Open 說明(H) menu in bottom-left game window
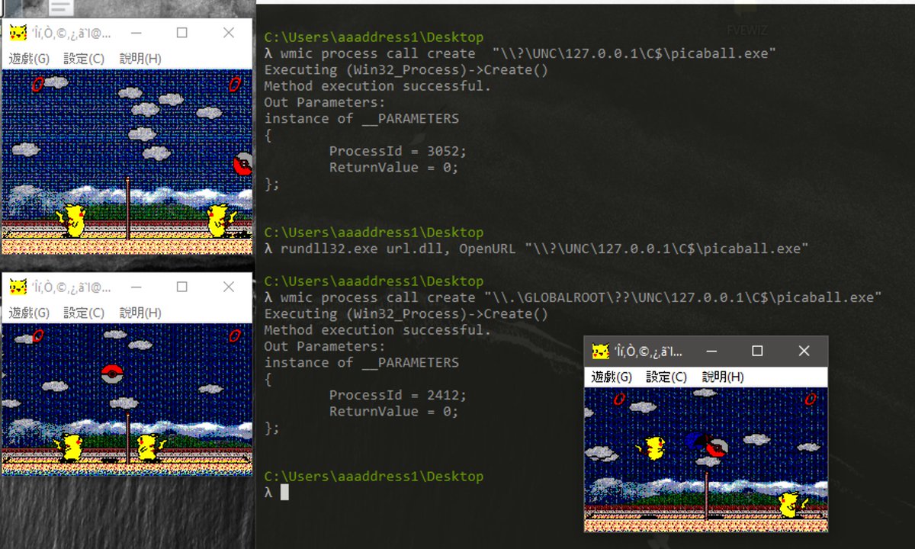Screen dimensions: 915x549 [140, 313]
